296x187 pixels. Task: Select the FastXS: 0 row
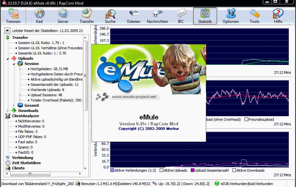[26, 152]
